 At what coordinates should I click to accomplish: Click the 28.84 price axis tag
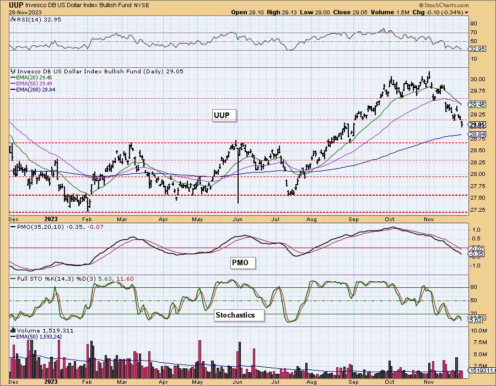click(x=478, y=134)
